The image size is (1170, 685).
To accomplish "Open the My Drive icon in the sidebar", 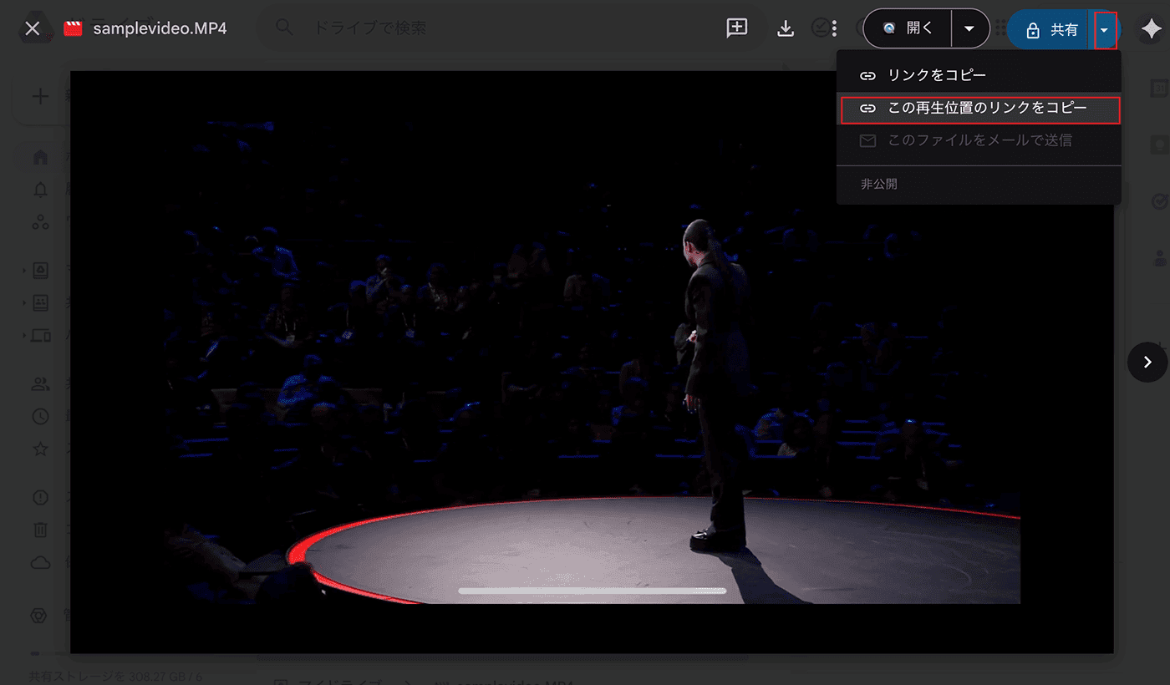I will tap(40, 271).
